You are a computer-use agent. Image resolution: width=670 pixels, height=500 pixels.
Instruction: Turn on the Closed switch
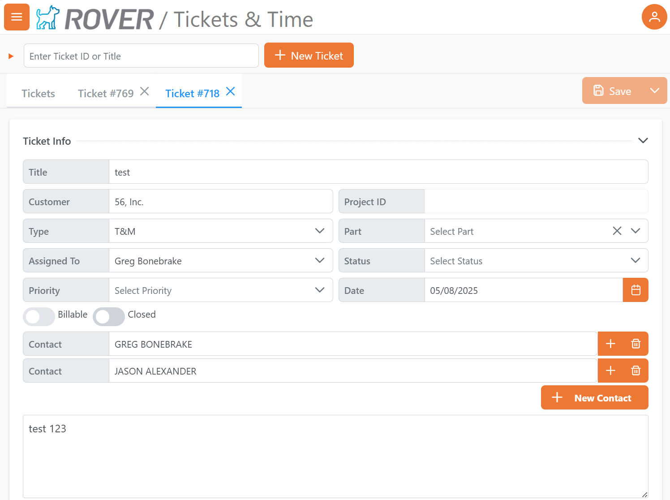pyautogui.click(x=109, y=317)
